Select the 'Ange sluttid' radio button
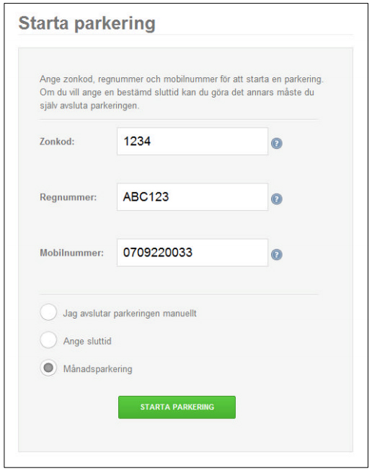Viewport: 372px width, 471px height. point(48,340)
